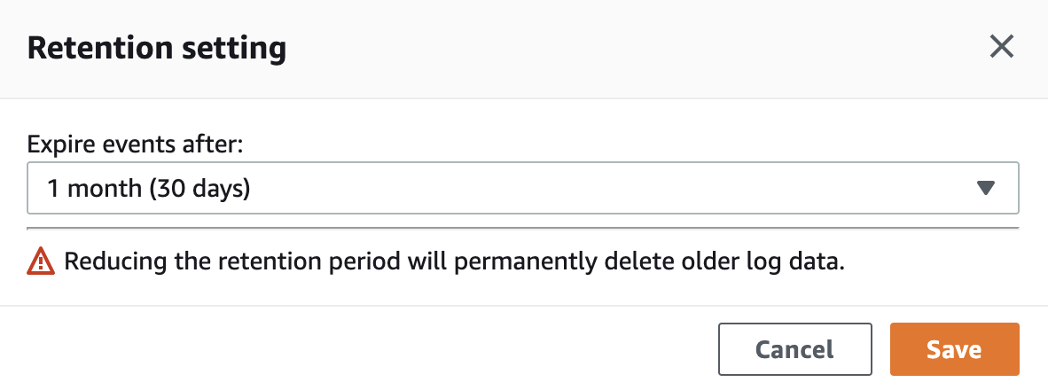Viewport: 1048px width, 390px height.
Task: Close the Retention setting dialog
Action: tap(1002, 47)
